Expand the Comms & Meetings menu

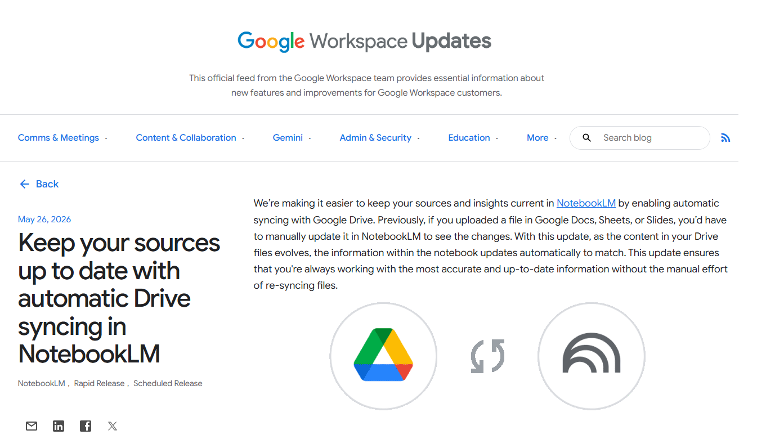tap(62, 138)
